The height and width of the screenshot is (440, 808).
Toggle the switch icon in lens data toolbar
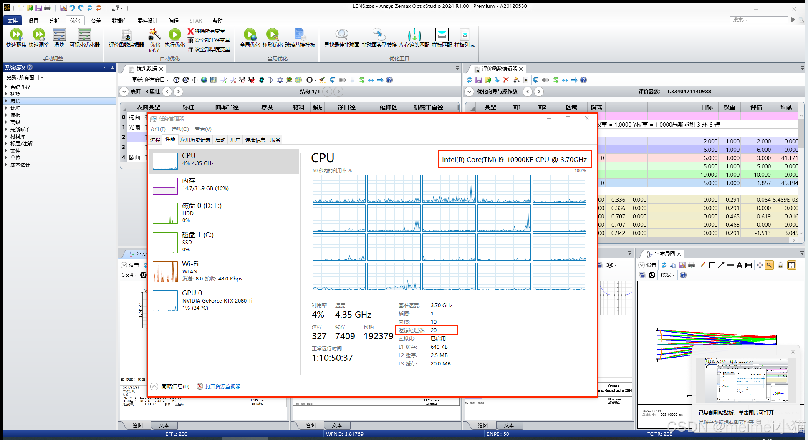pyautogui.click(x=342, y=80)
